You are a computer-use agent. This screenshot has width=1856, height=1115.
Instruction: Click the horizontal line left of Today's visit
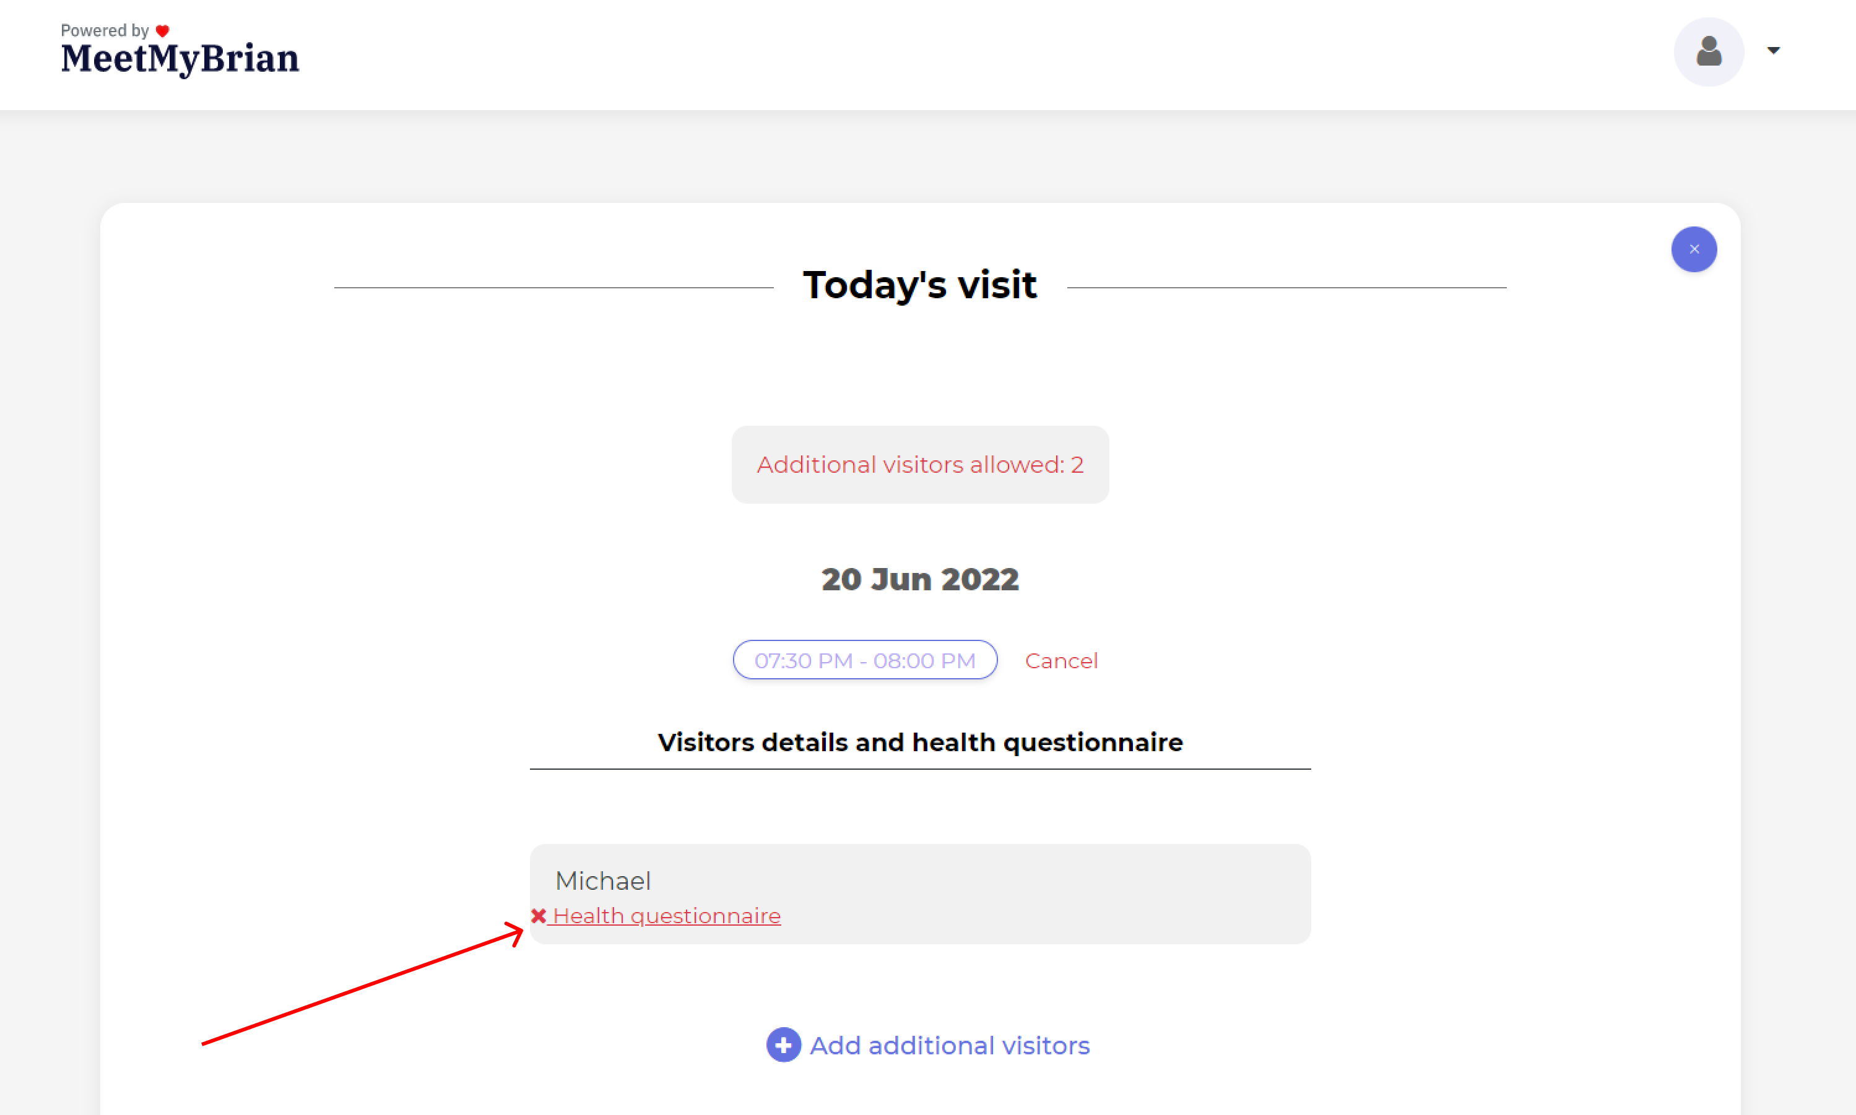click(x=553, y=287)
